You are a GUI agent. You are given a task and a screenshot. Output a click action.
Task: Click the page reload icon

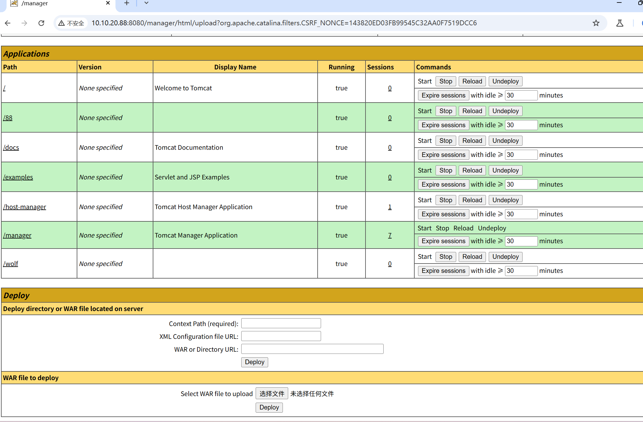[41, 23]
